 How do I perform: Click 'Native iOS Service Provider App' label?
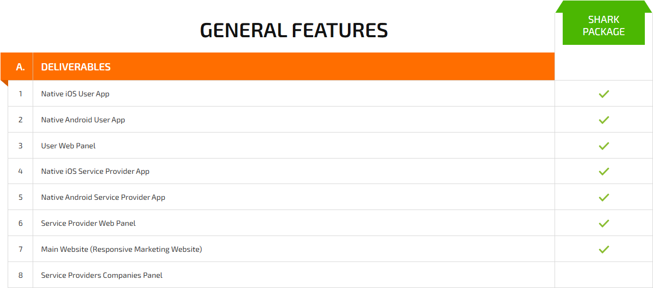[x=95, y=171]
